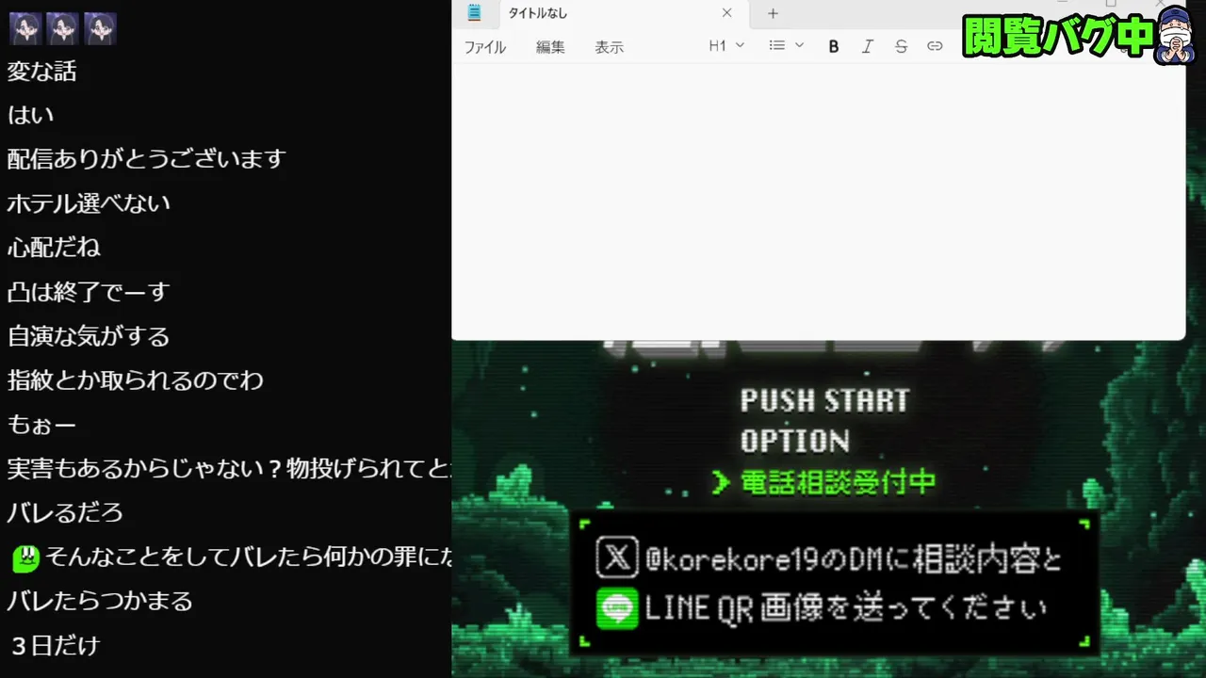Click the chat message もぉー
Viewport: 1206px width, 678px height.
[x=42, y=425]
